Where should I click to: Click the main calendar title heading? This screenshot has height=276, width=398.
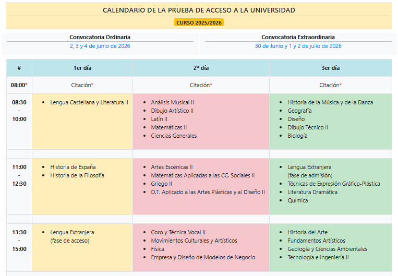pos(199,10)
